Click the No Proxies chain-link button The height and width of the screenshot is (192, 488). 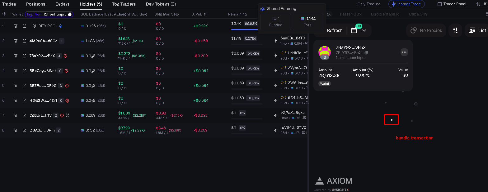(x=426, y=30)
